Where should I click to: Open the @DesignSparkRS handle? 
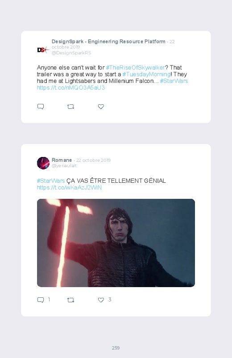pos(71,53)
